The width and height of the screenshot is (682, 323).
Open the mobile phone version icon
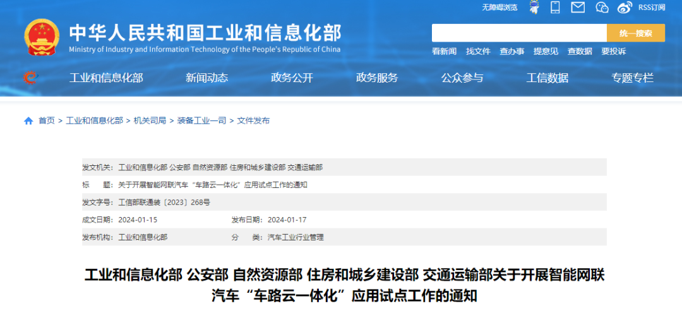pos(555,8)
